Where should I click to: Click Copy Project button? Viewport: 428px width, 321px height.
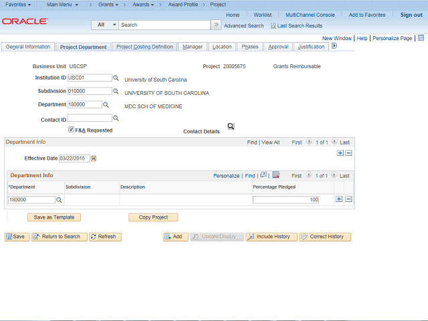pyautogui.click(x=153, y=217)
